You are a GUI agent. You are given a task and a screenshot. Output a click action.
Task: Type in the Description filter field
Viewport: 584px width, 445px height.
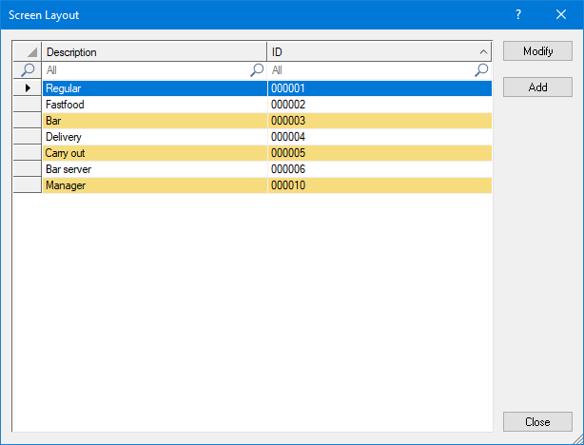(x=146, y=70)
